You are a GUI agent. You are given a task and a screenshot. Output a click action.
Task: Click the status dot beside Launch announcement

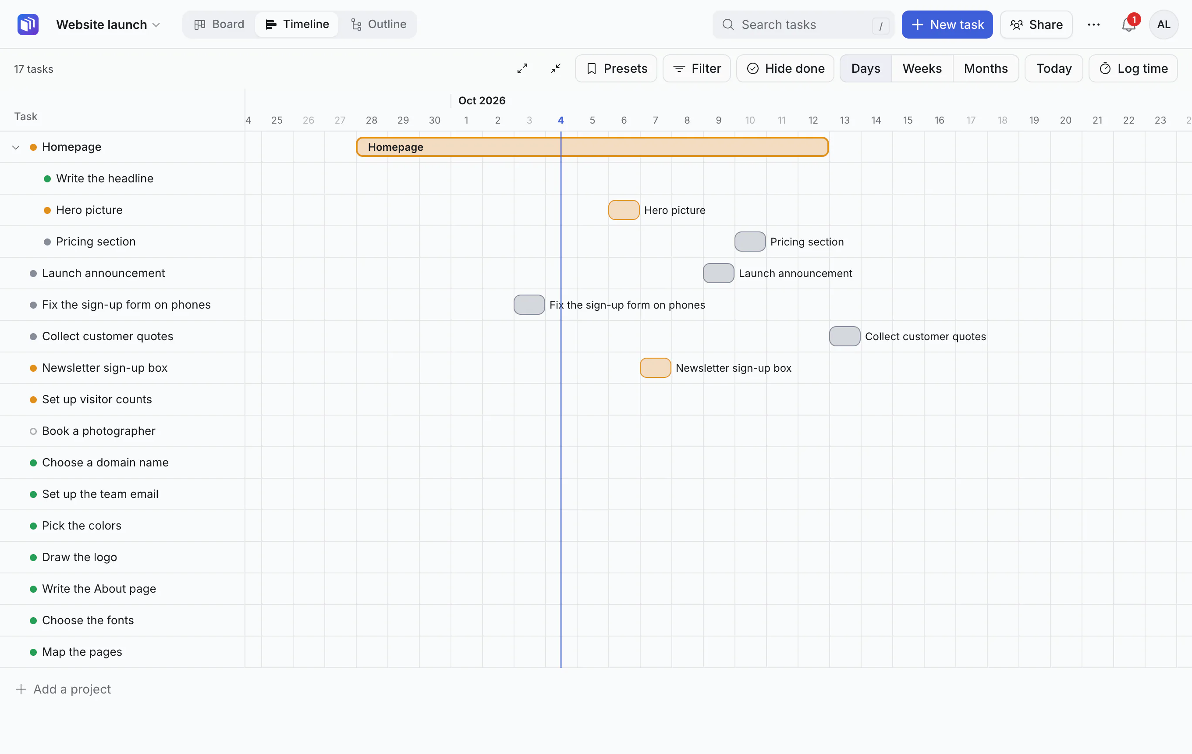33,273
